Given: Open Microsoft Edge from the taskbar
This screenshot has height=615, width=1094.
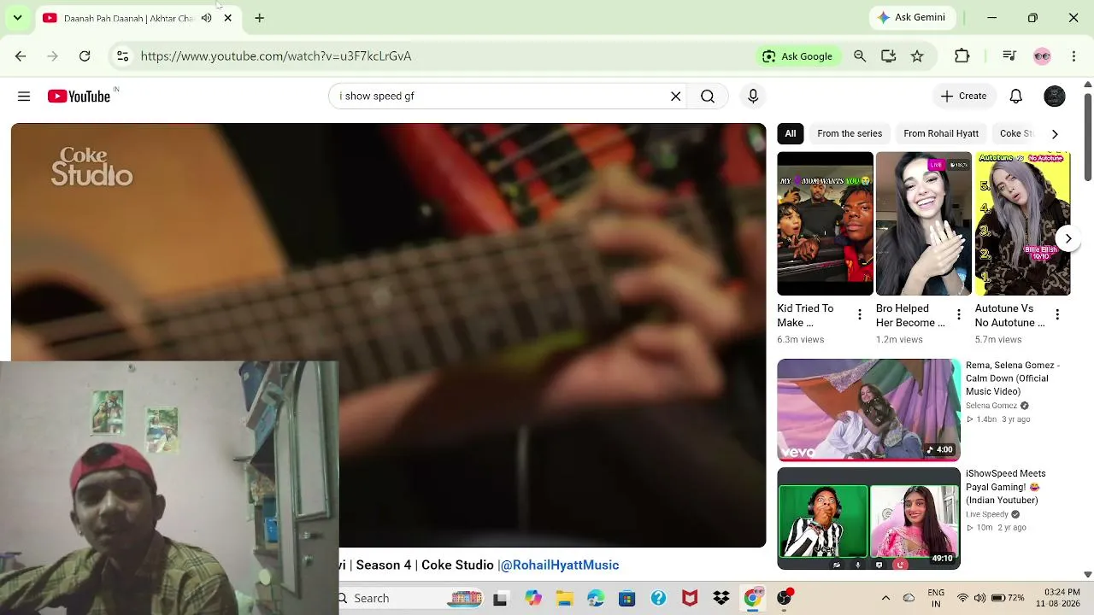Looking at the screenshot, I should coord(596,598).
